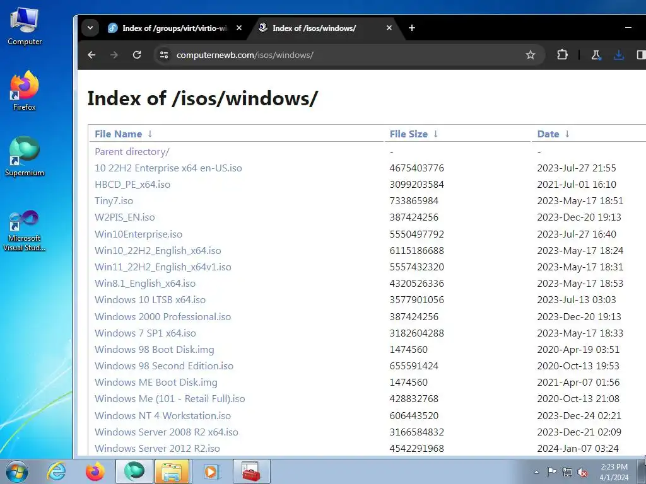
Task: Reload the current page
Action: [x=137, y=55]
